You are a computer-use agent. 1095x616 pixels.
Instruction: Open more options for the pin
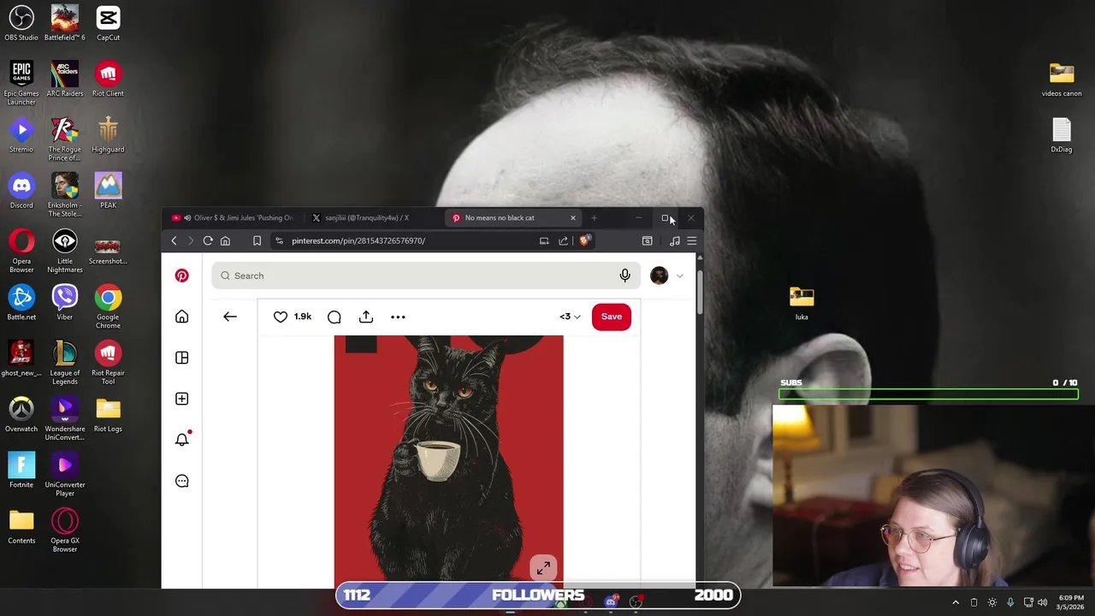[398, 317]
